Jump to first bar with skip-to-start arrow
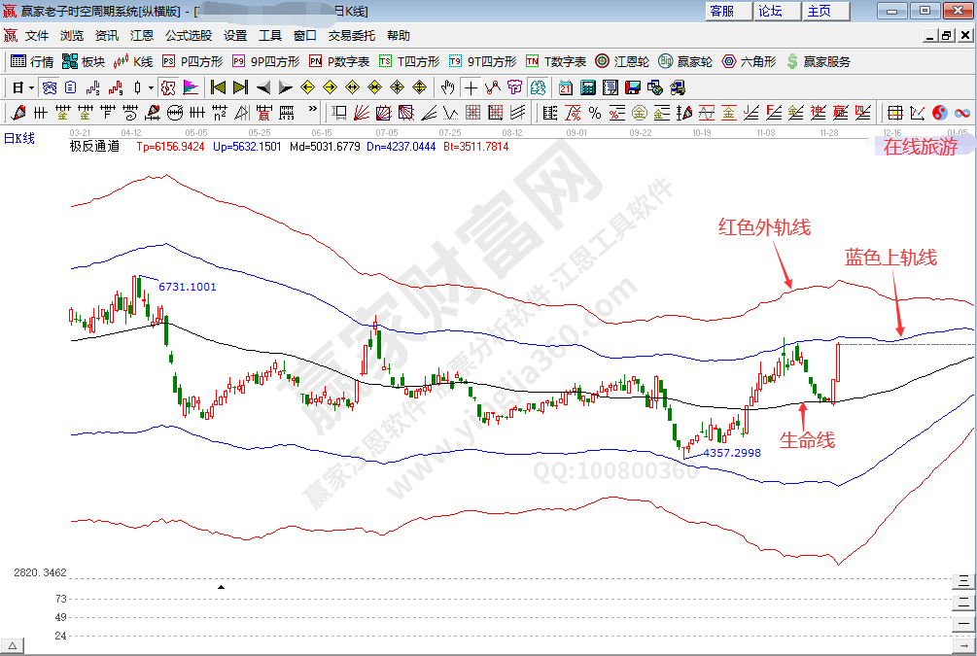Viewport: 977px width, 656px height. point(218,87)
